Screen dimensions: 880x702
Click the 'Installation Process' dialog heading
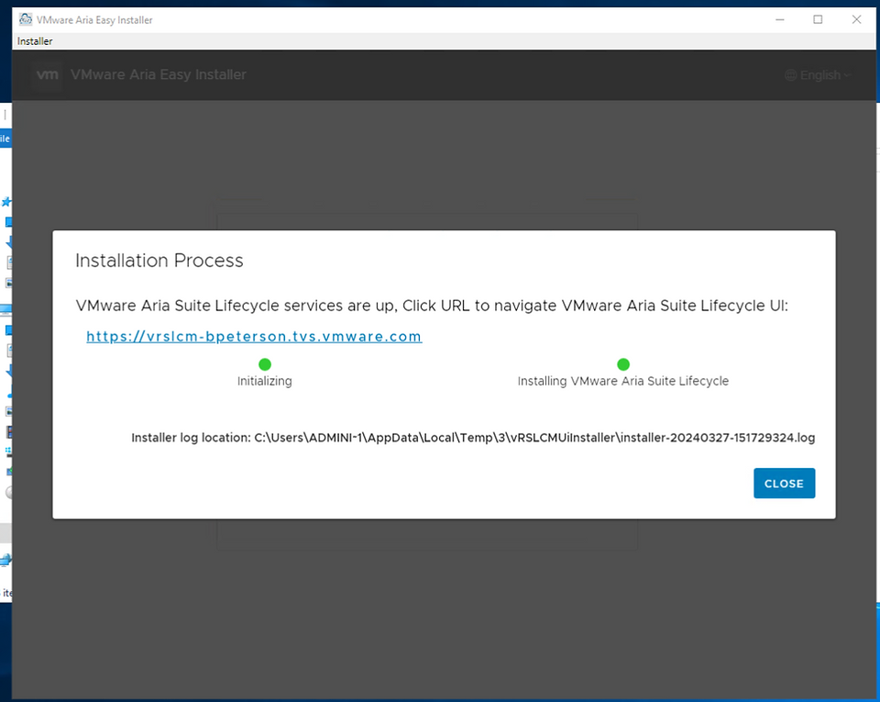(159, 261)
